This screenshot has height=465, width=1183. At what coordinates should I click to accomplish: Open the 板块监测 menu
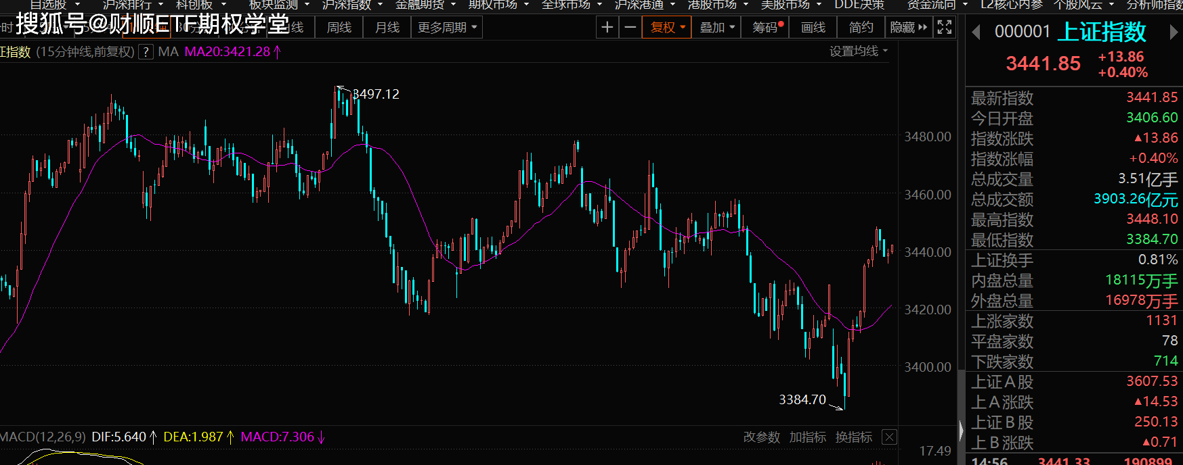pyautogui.click(x=279, y=5)
